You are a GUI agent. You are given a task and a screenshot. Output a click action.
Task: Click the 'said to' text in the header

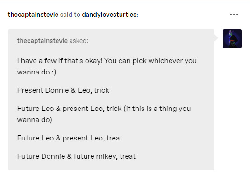click(x=70, y=15)
